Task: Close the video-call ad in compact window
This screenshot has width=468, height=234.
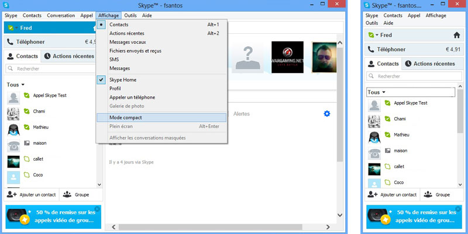Action: 458,209
